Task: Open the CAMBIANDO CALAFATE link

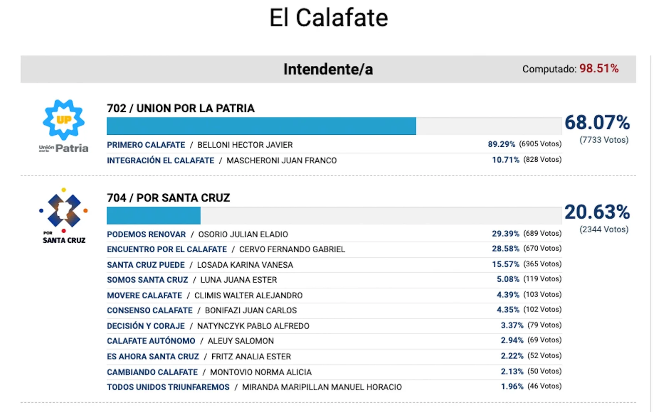Action: coord(152,372)
